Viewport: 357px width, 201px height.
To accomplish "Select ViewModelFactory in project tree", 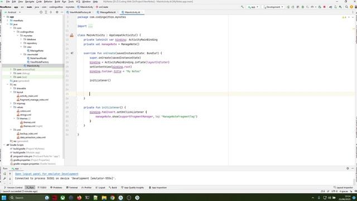I will coord(38,62).
